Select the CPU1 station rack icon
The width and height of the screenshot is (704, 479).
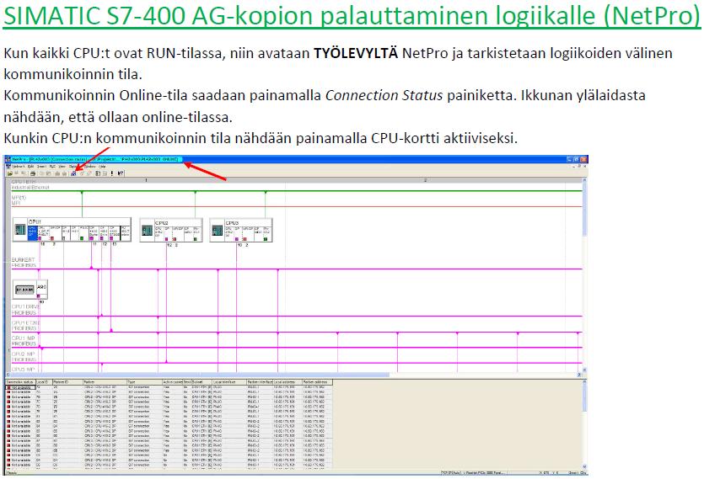point(20,230)
